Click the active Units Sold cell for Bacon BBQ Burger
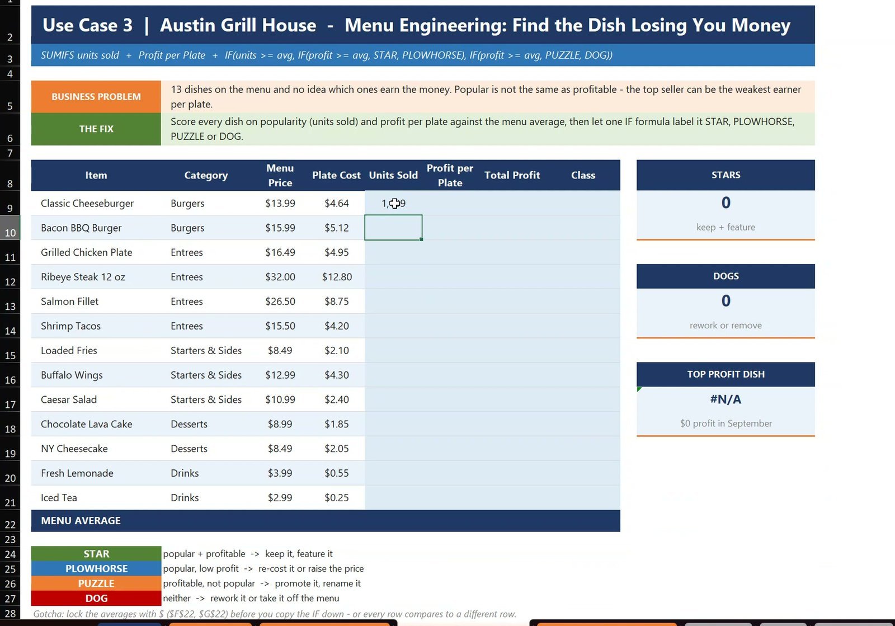The height and width of the screenshot is (626, 895). click(x=393, y=228)
